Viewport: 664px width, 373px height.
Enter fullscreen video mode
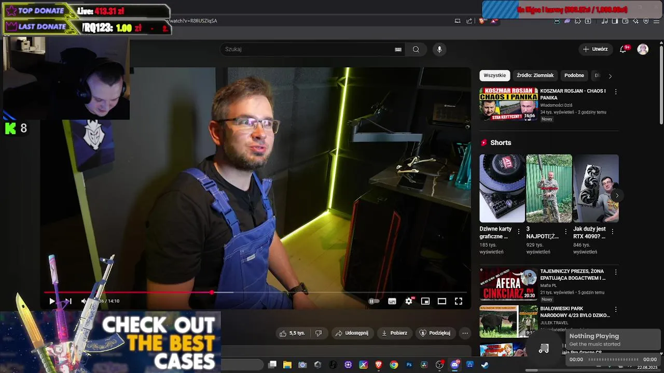459,301
